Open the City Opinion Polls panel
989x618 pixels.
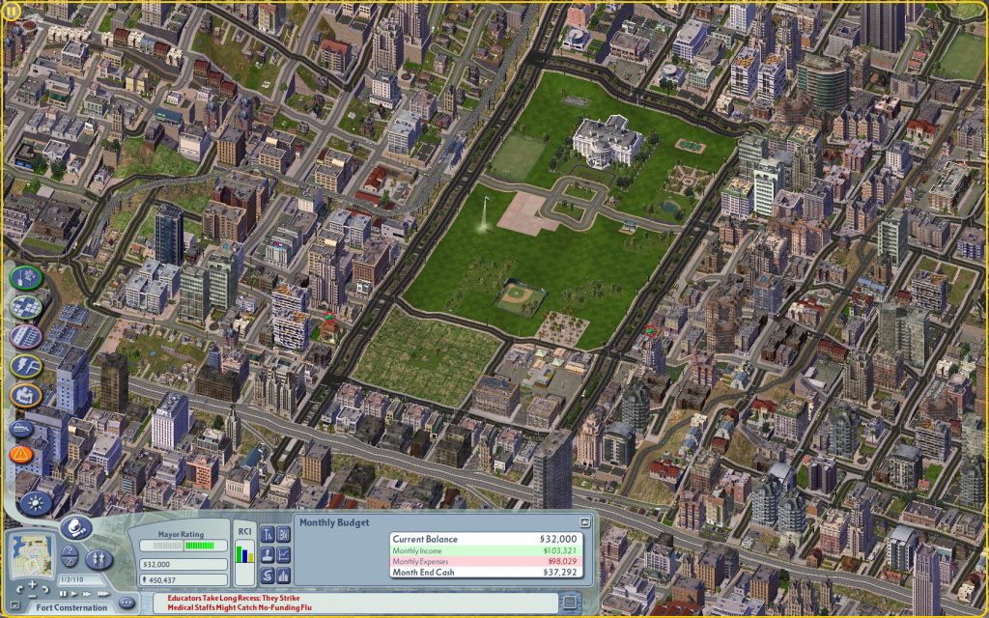pos(268,534)
